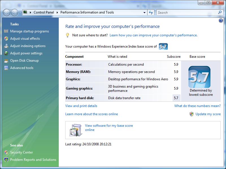Click Primary hard disk subscore 5.7
The image size is (226, 169).
click(x=176, y=98)
